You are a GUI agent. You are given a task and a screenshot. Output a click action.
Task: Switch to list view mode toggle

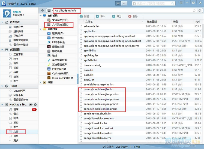[x=118, y=3]
